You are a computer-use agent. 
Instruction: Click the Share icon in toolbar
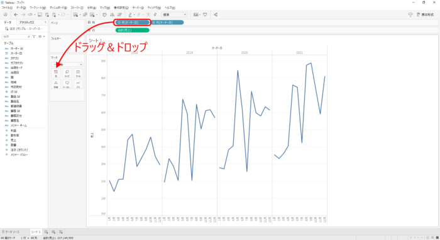point(216,14)
